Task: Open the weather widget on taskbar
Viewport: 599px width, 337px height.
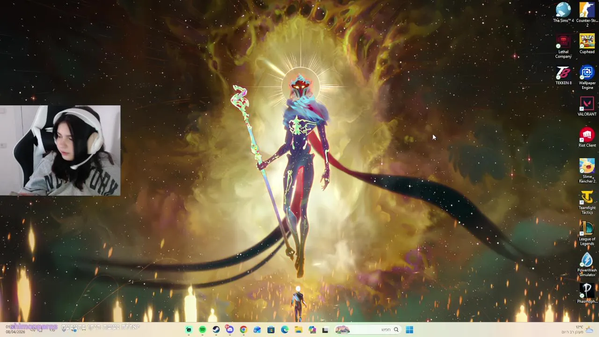Action: pos(577,330)
